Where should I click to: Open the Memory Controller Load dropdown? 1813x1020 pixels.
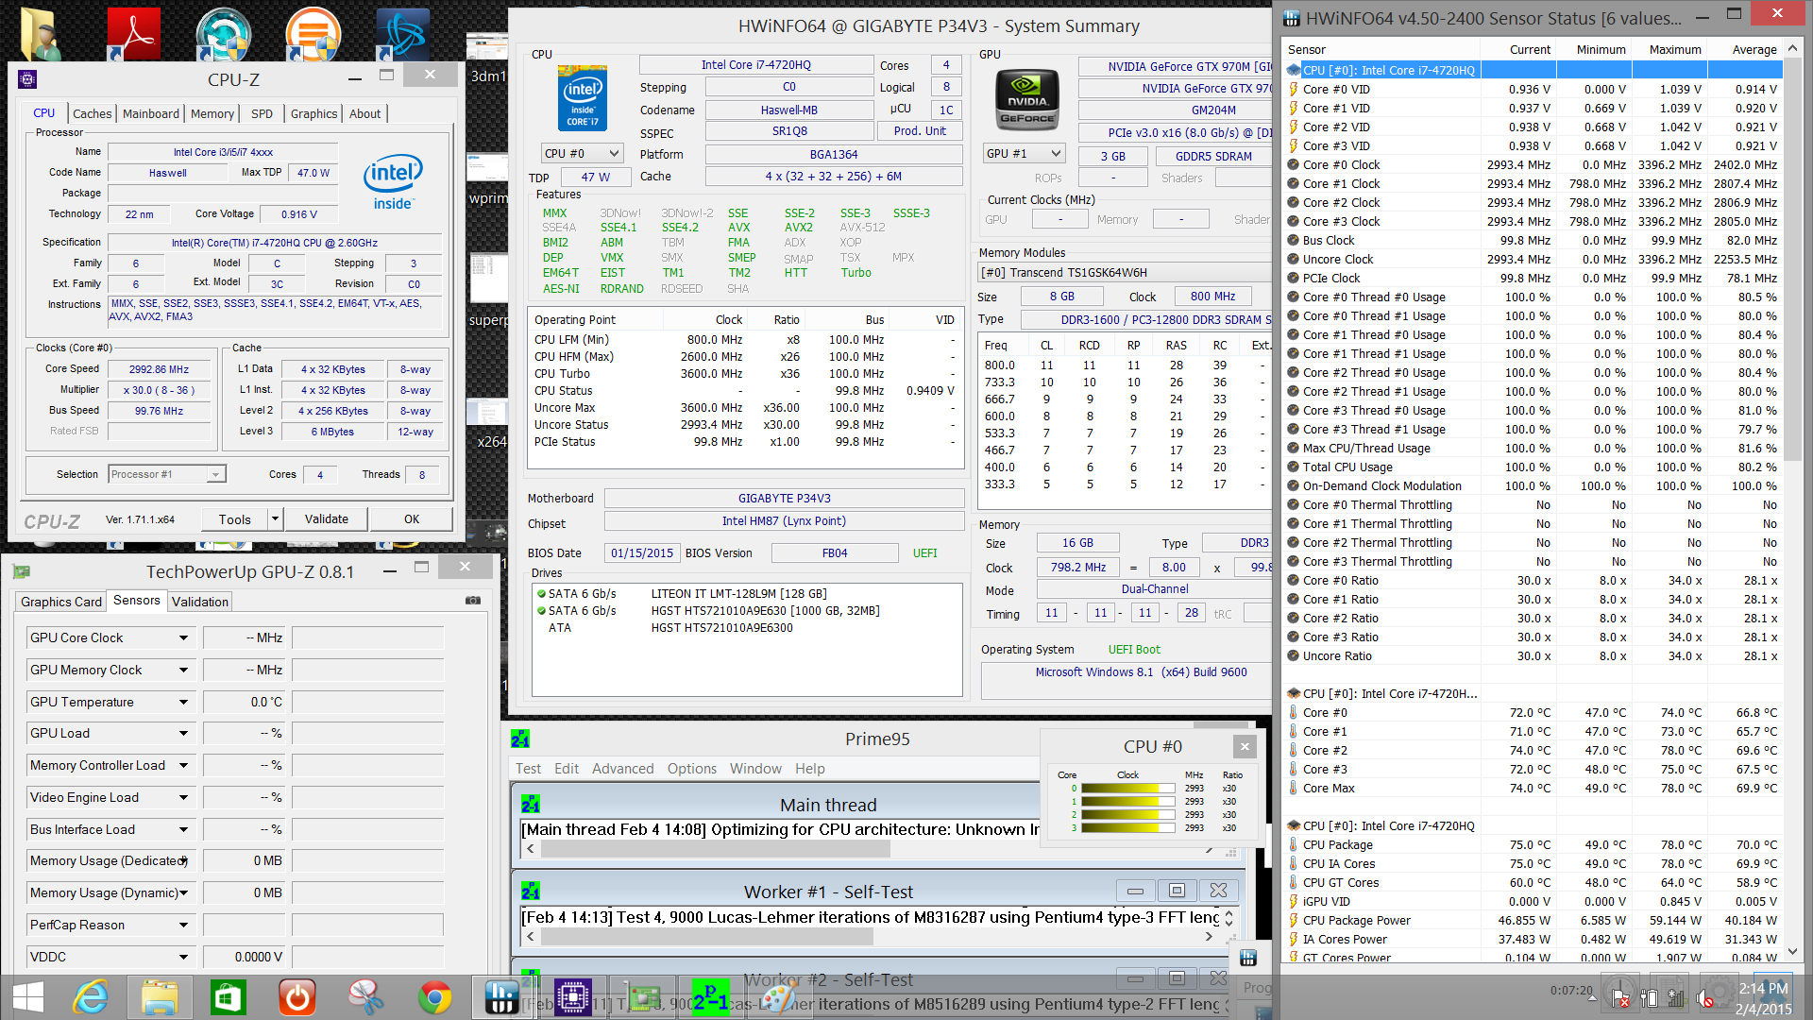click(x=183, y=766)
